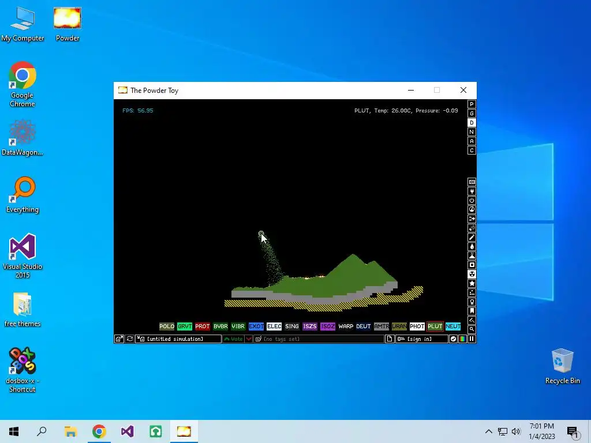591x443 pixels.
Task: Create a new blank simulation
Action: pos(390,339)
